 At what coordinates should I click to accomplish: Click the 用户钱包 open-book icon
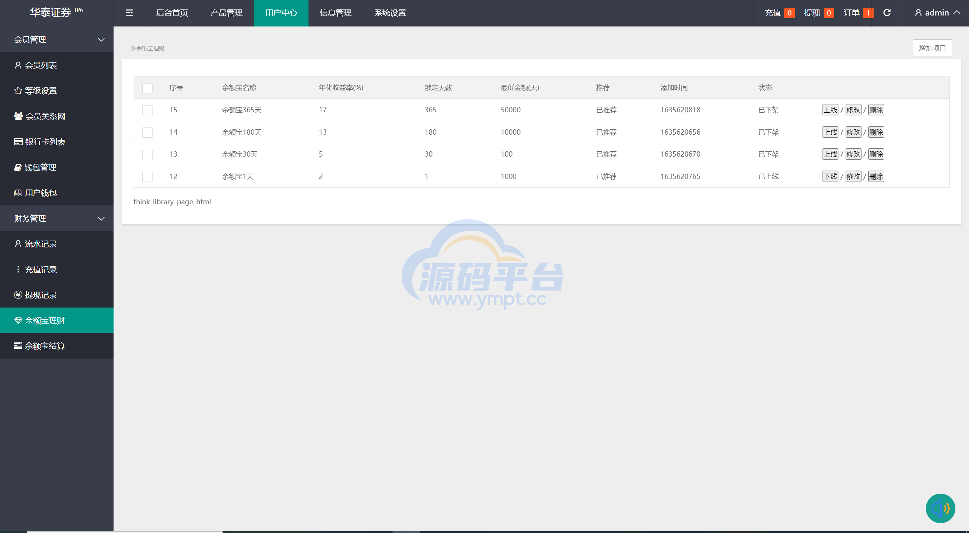coord(18,193)
